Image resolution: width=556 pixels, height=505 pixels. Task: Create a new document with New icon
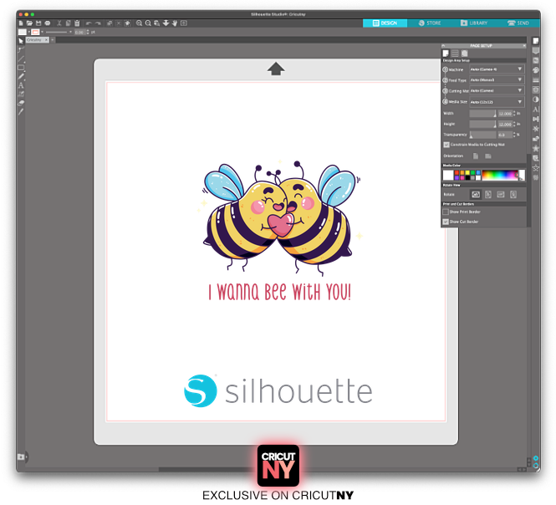pyautogui.click(x=21, y=23)
